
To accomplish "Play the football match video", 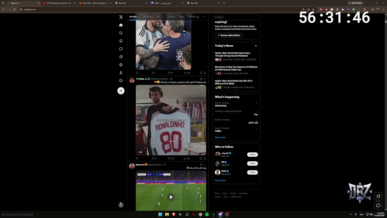I will (x=171, y=197).
